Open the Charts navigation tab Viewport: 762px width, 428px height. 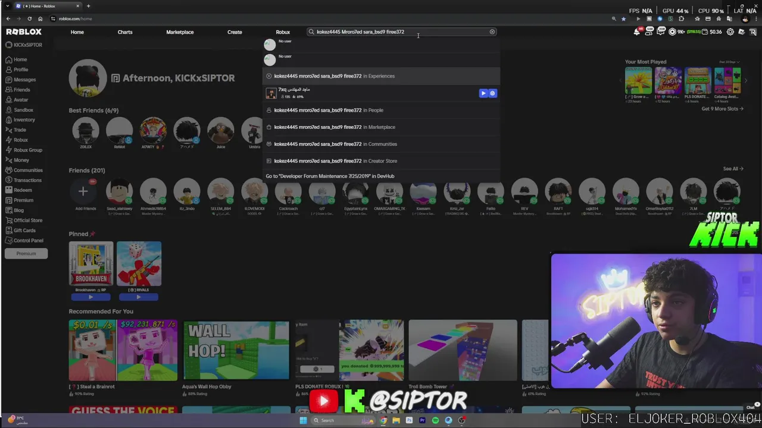(125, 32)
